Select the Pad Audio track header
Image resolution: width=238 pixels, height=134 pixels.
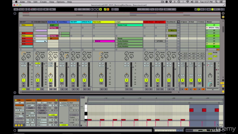coord(104,22)
